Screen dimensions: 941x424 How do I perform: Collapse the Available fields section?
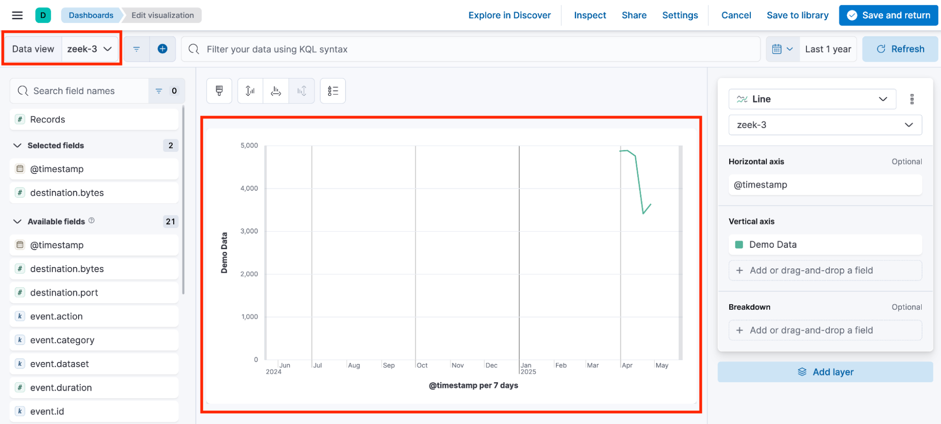(17, 221)
